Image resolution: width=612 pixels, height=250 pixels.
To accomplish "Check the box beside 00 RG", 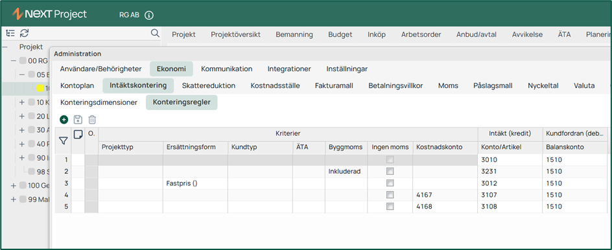I will coord(23,60).
